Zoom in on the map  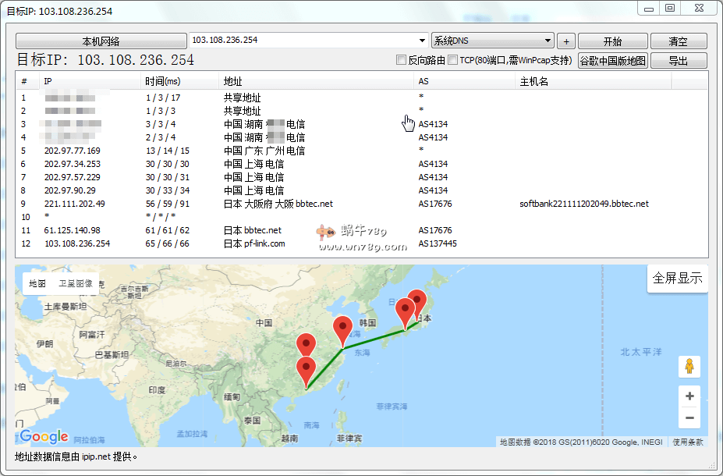pyautogui.click(x=689, y=396)
